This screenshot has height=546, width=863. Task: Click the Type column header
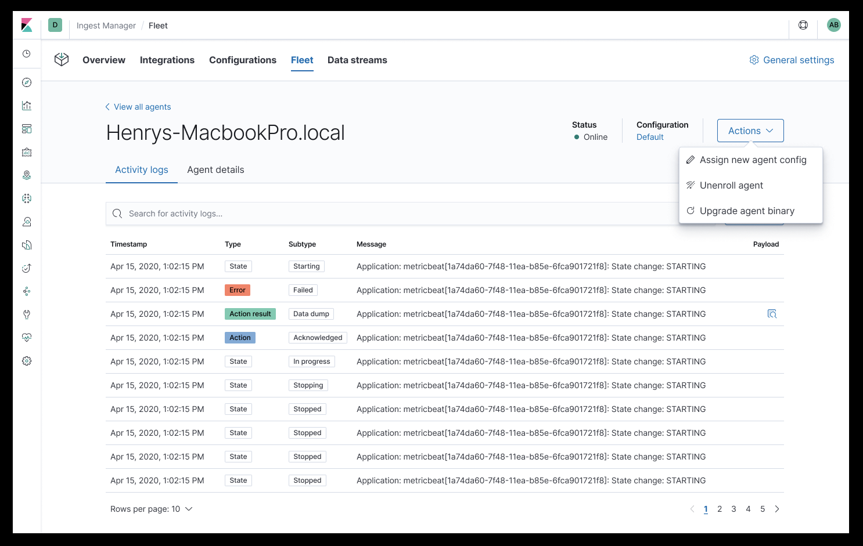pyautogui.click(x=233, y=244)
